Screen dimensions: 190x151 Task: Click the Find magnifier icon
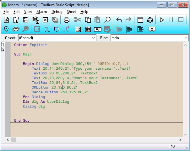point(107,20)
